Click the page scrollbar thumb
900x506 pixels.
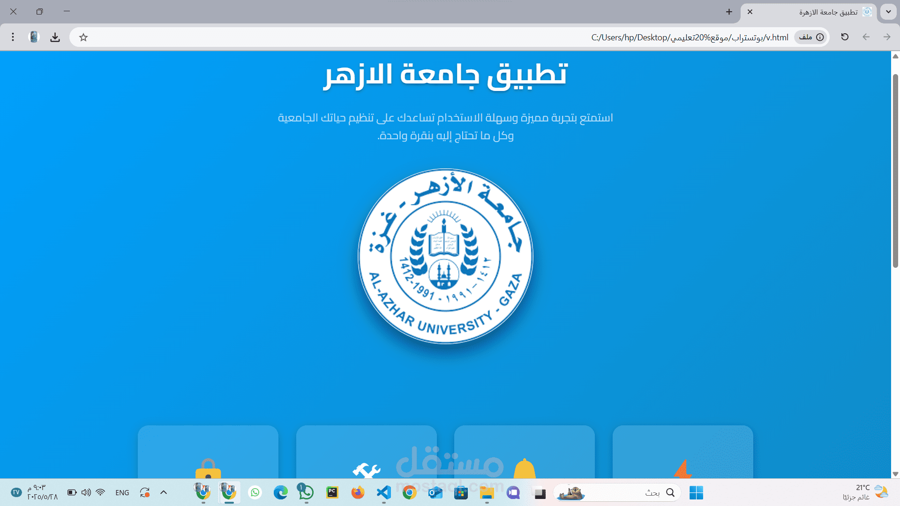click(x=895, y=170)
